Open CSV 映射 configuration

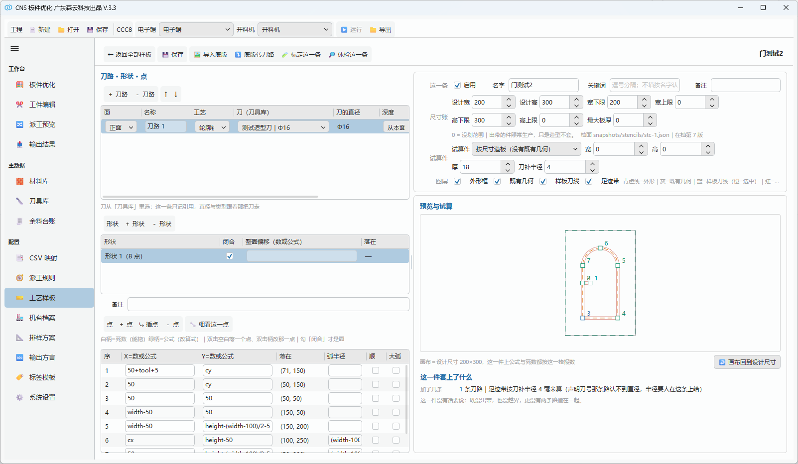[x=49, y=258]
